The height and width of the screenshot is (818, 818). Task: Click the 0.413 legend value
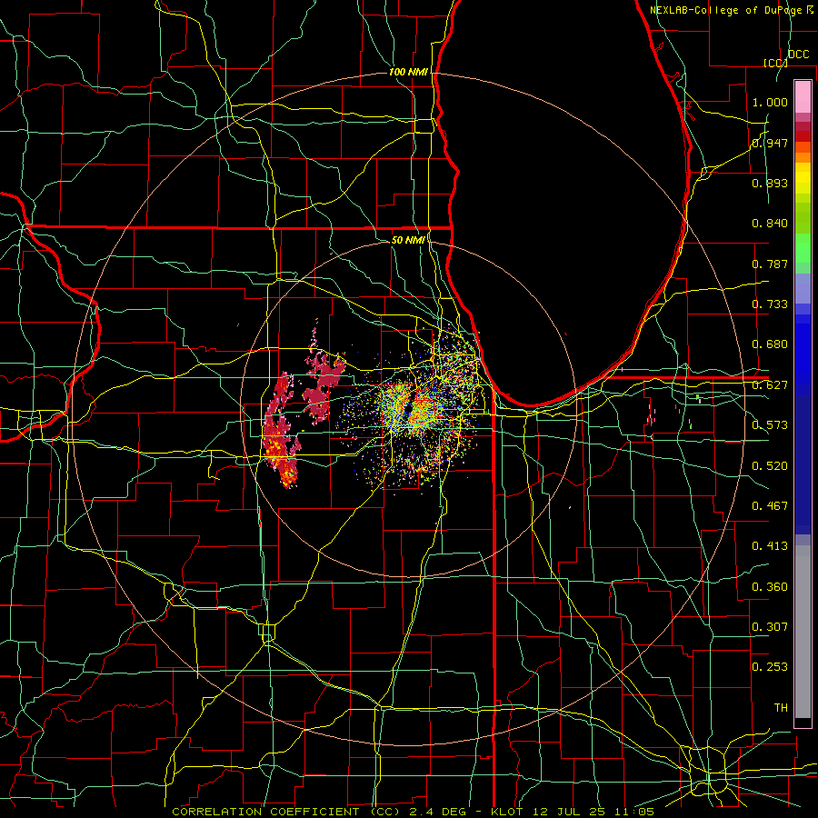coord(770,546)
